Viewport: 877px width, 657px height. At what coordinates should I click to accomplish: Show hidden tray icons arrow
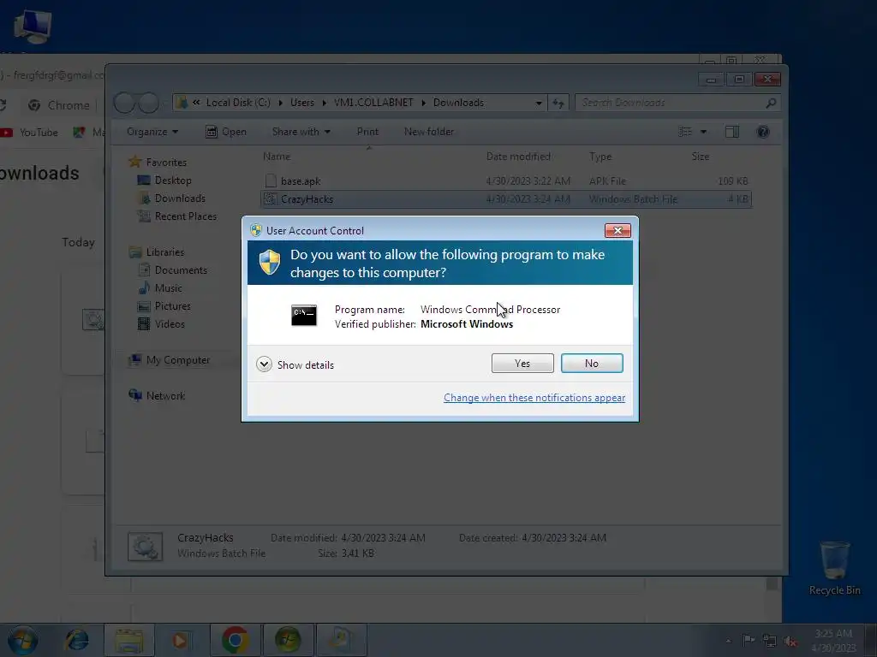click(x=728, y=641)
